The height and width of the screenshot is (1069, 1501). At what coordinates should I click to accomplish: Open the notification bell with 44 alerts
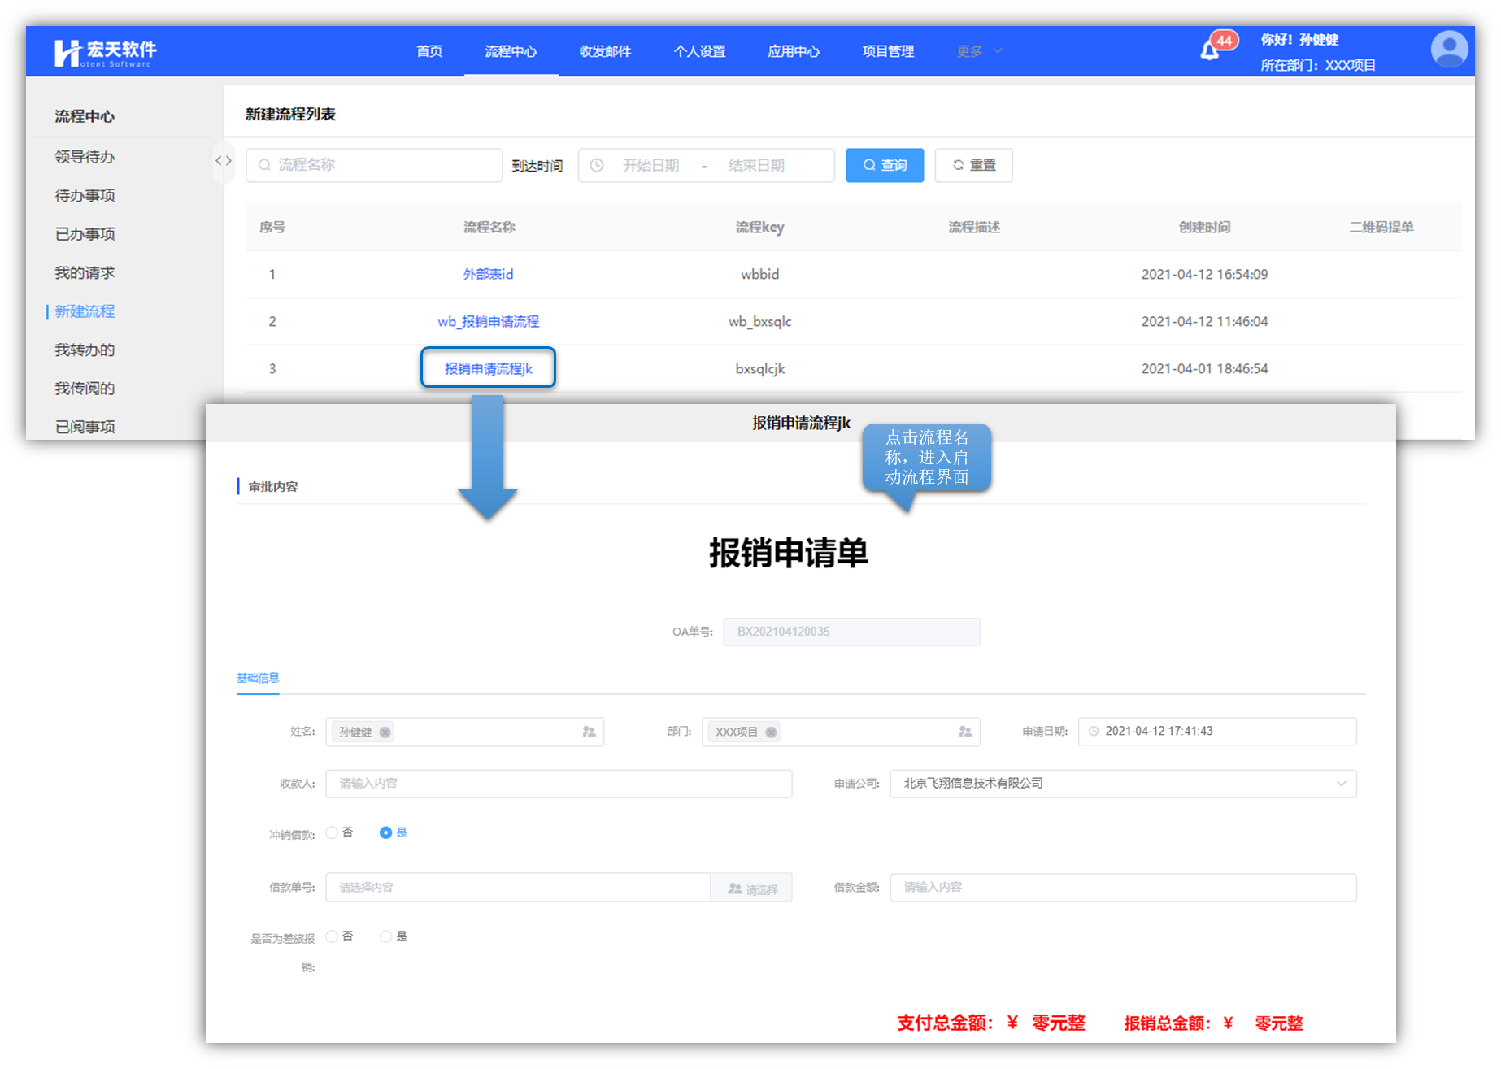(x=1209, y=51)
